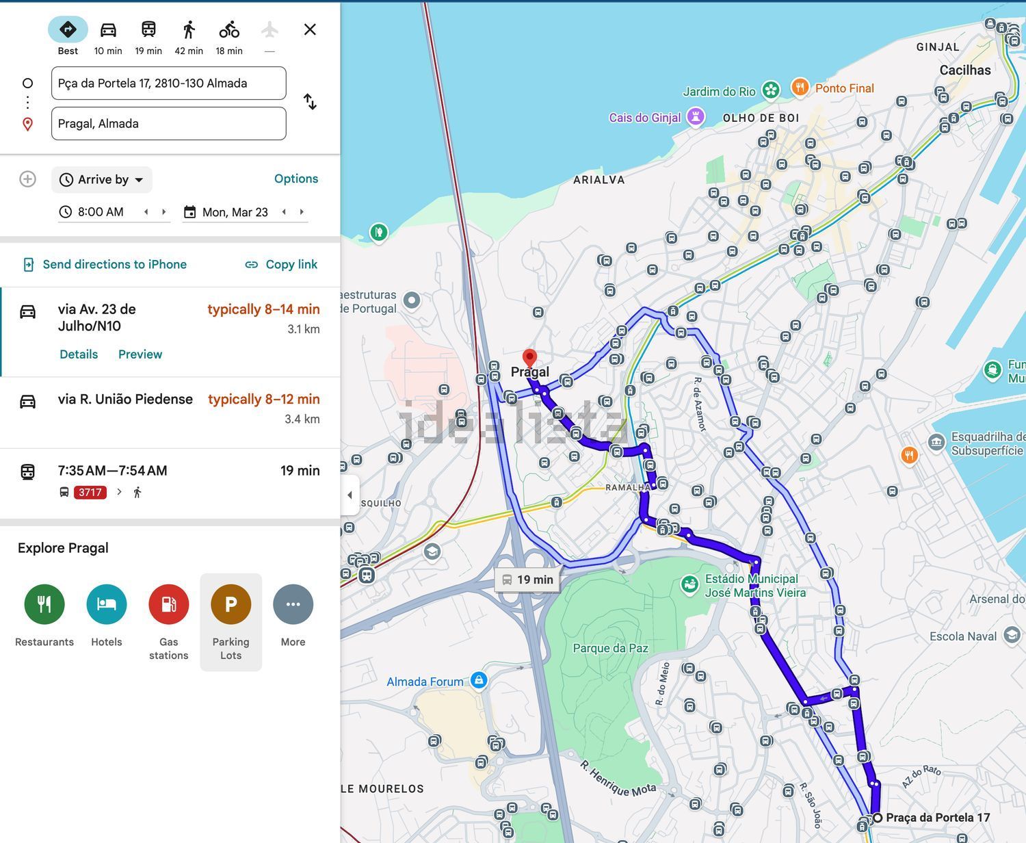Click the Copy link button
Screen dimensions: 1026x843
(x=281, y=265)
